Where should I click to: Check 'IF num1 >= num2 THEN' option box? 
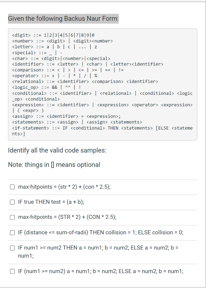tap(13, 248)
